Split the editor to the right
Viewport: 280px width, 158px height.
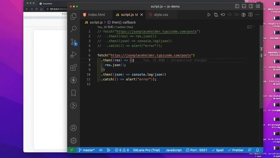250,14
